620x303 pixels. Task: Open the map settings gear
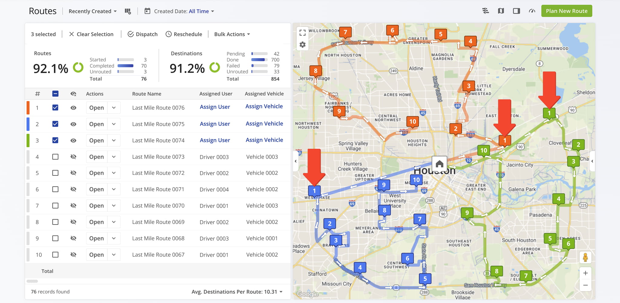[x=302, y=45]
